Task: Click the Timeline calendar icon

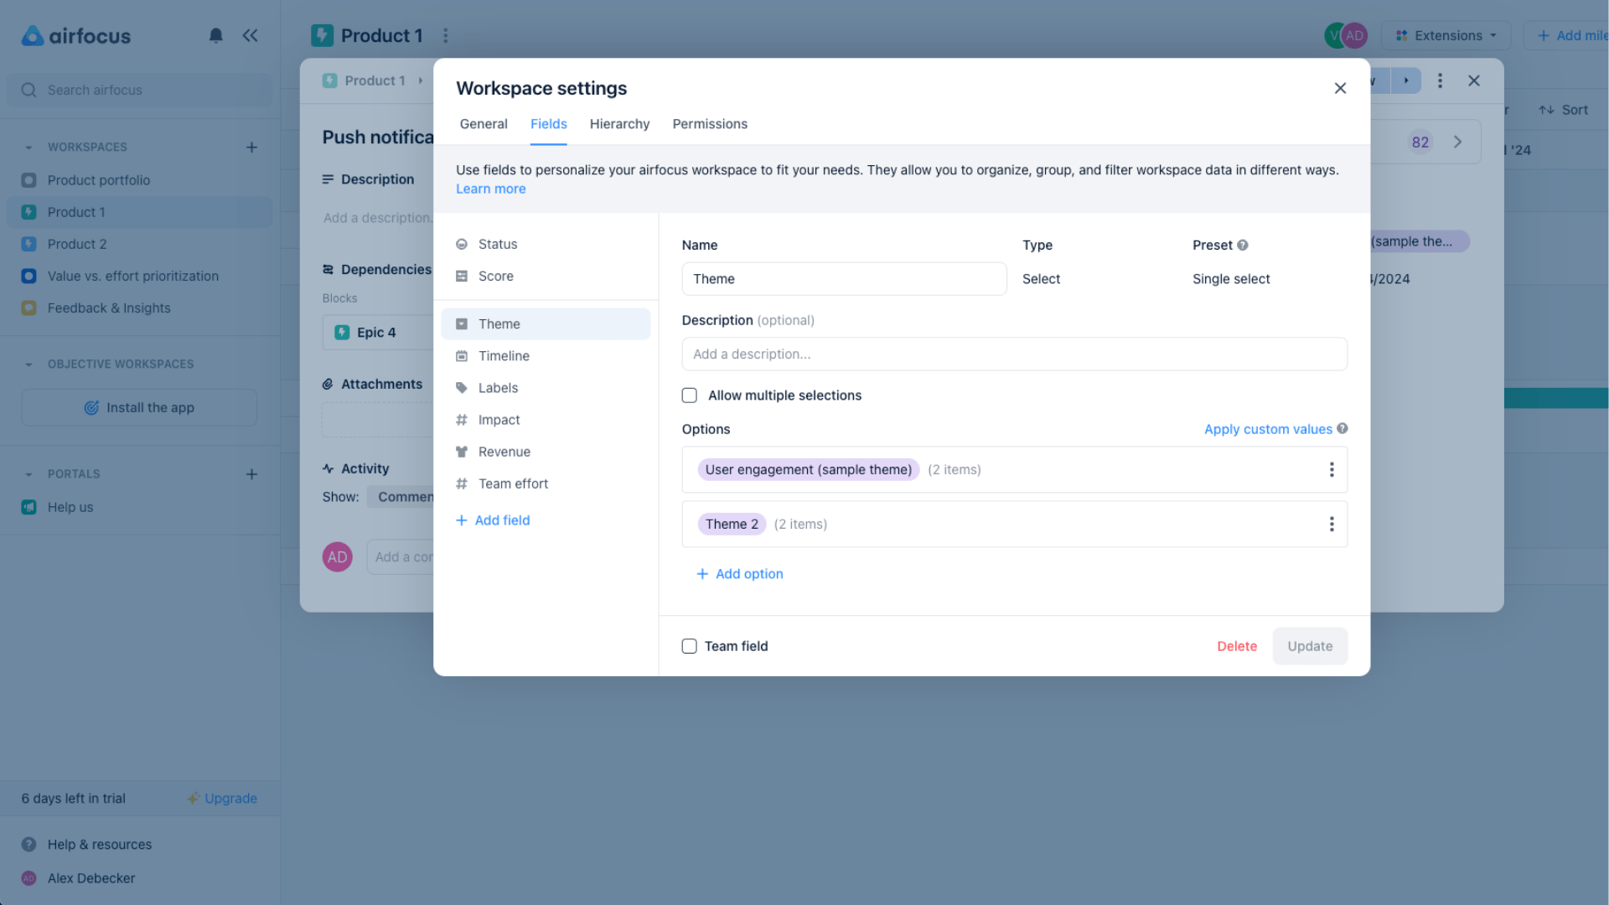Action: point(461,355)
